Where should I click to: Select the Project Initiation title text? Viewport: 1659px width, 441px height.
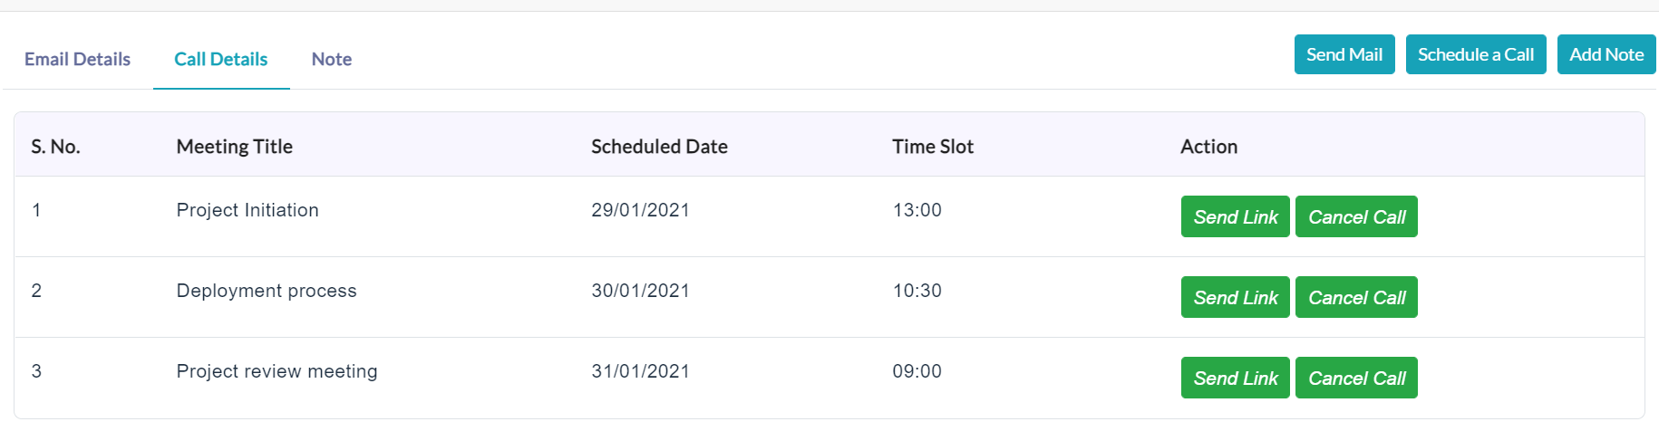click(x=247, y=210)
